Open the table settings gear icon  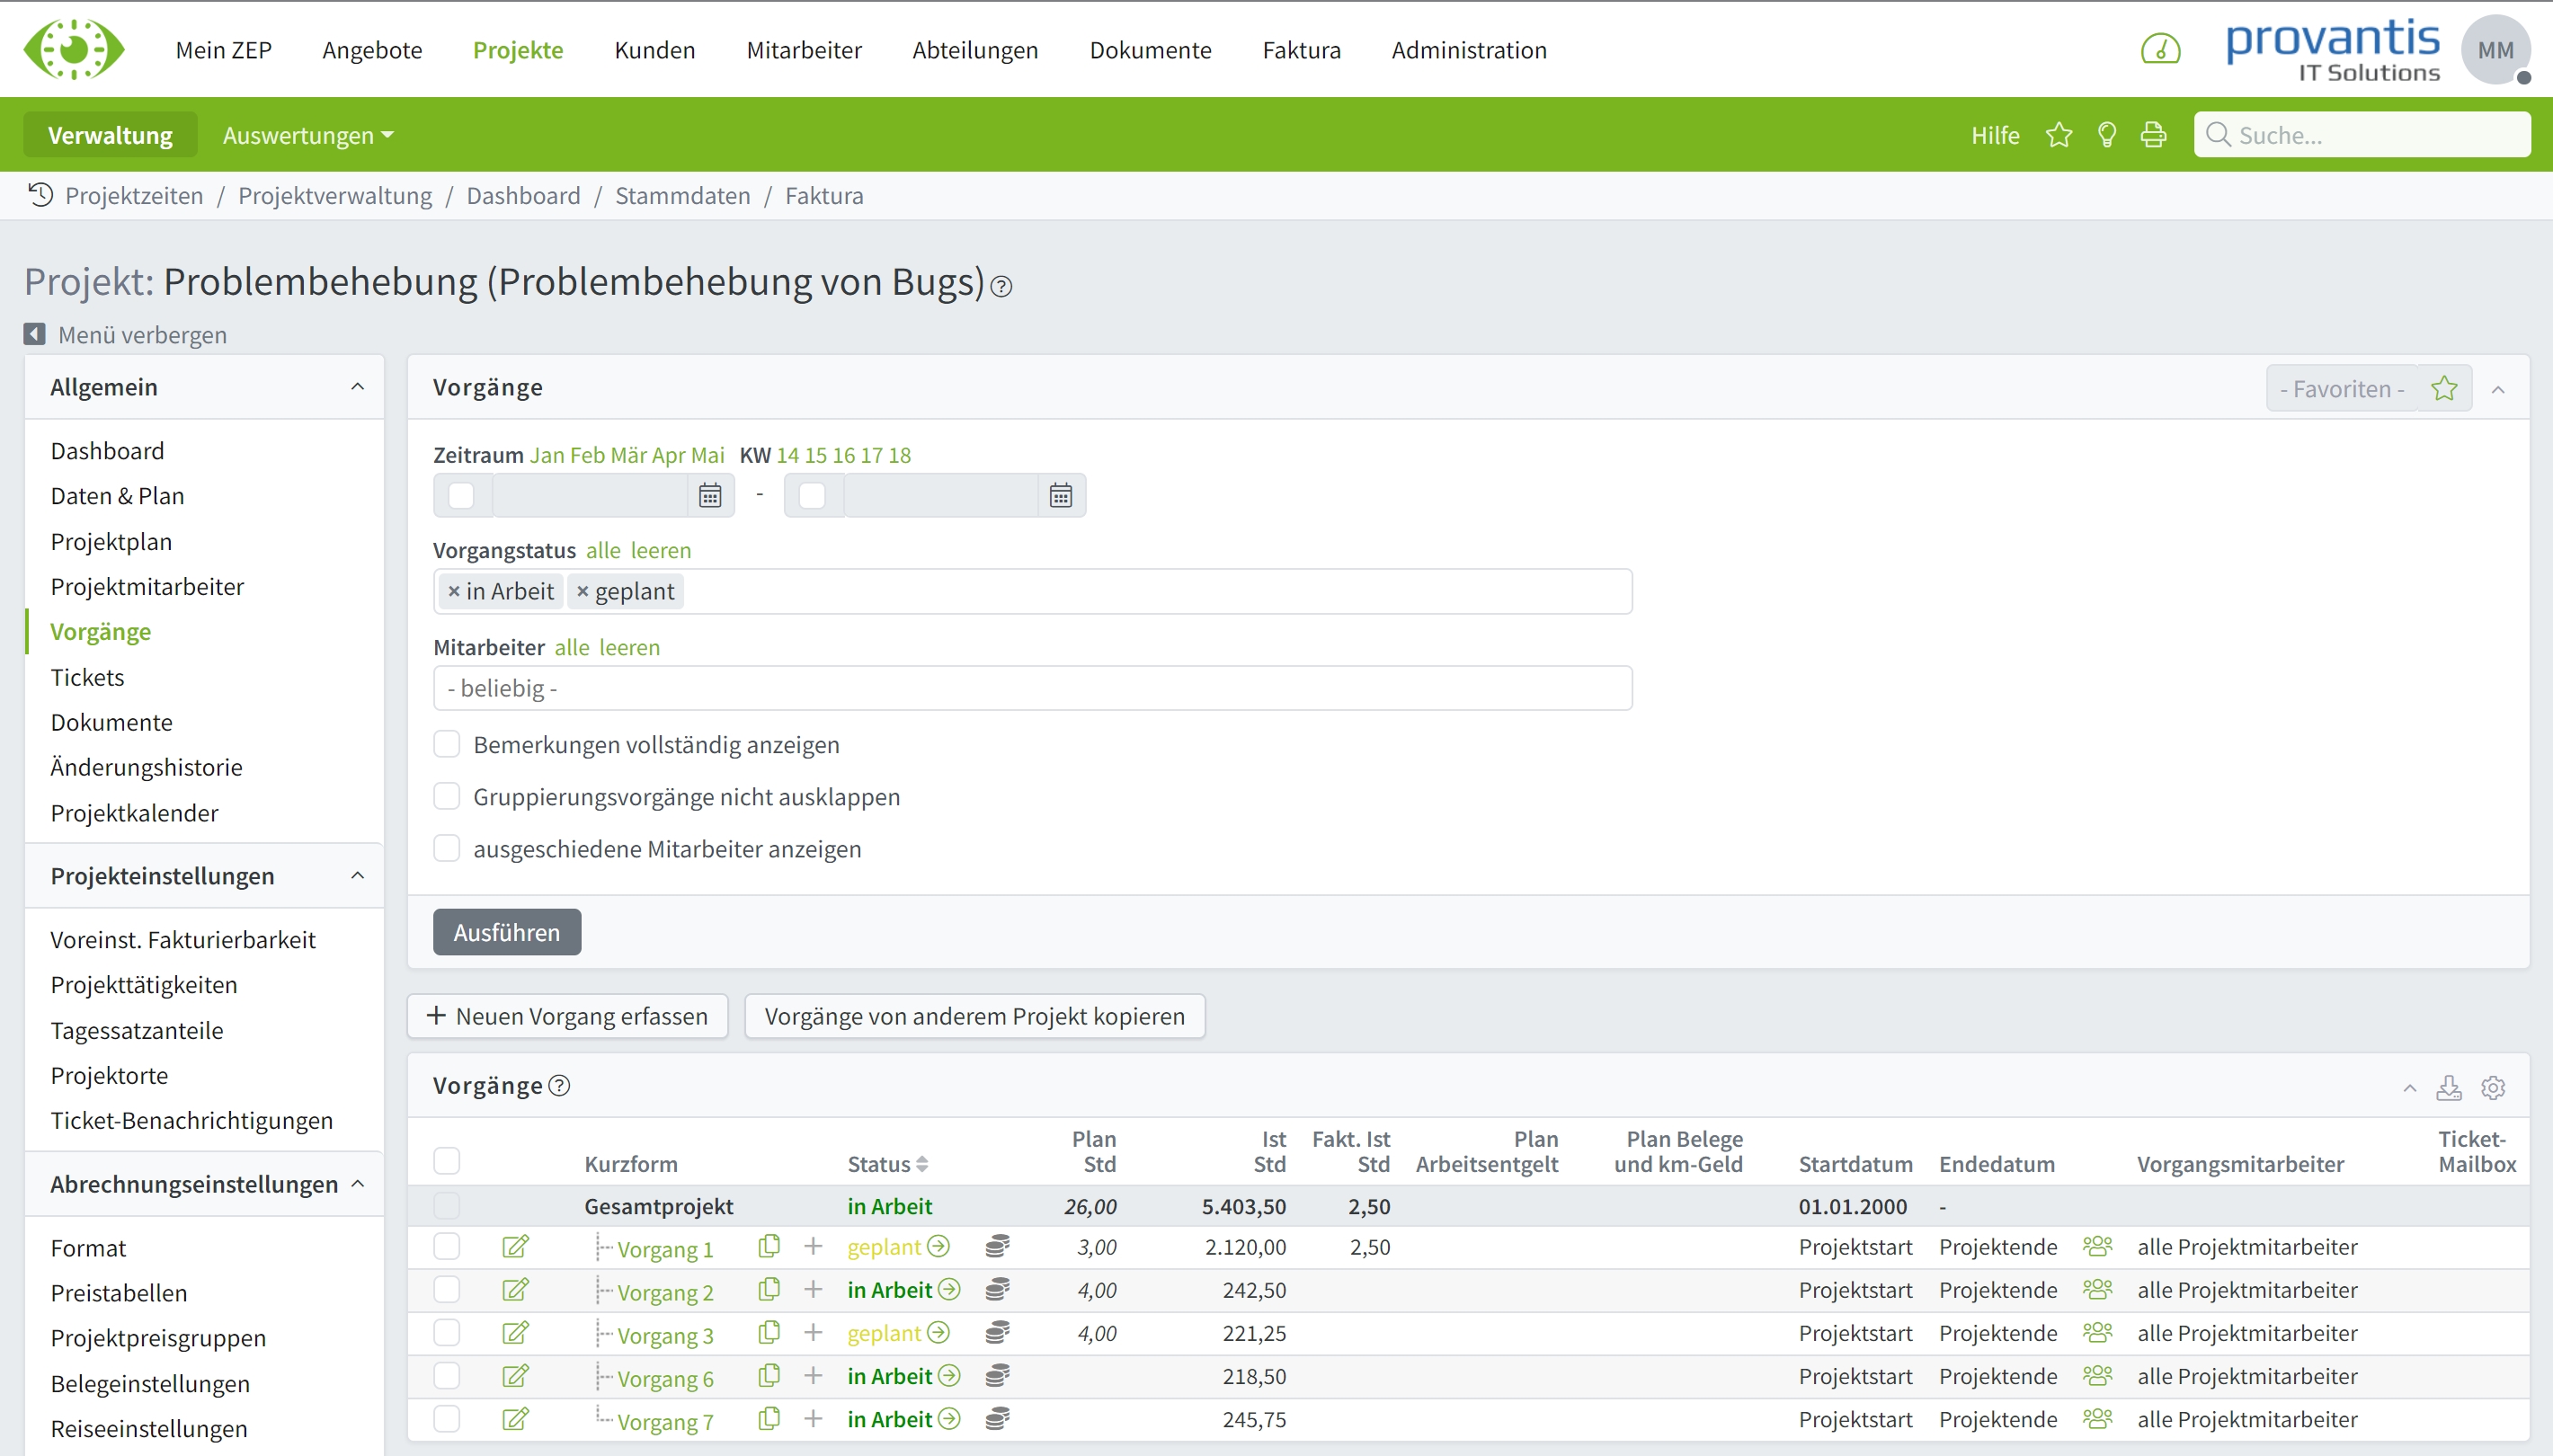[x=2492, y=1087]
